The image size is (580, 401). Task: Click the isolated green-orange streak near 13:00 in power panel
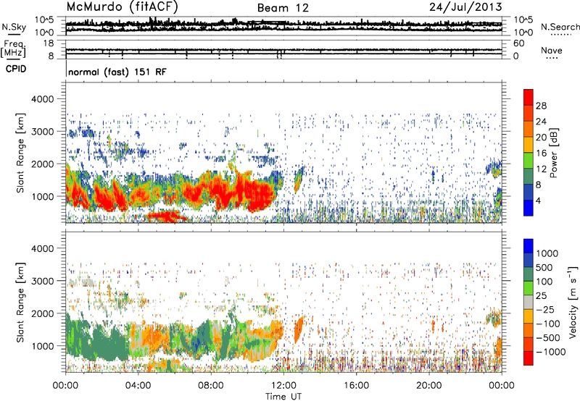pyautogui.click(x=299, y=180)
